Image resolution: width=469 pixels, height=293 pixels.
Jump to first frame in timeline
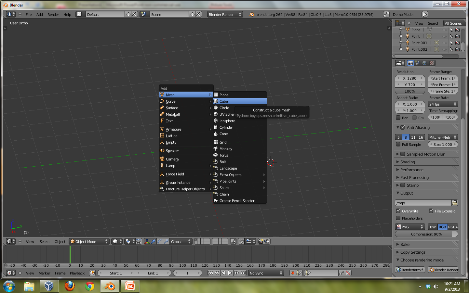(x=210, y=273)
